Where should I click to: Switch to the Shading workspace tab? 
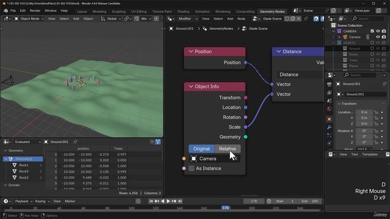183,12
